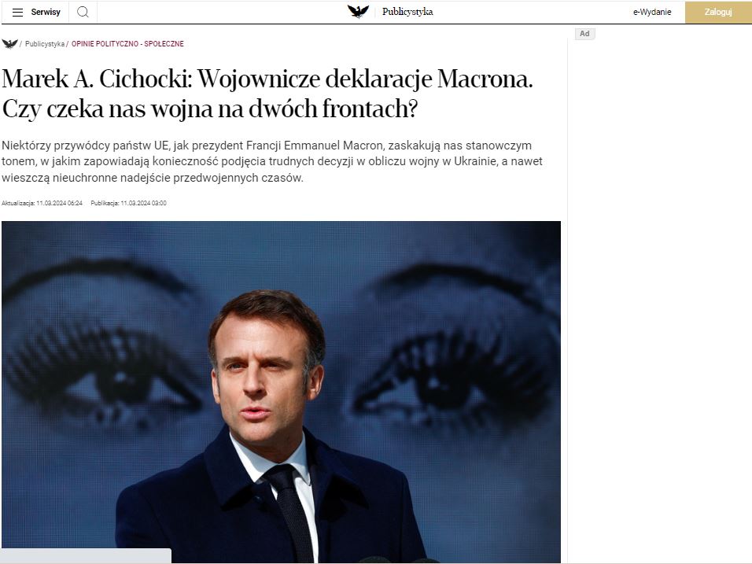The image size is (752, 564).
Task: Click the second line of the headline
Action: [209, 109]
